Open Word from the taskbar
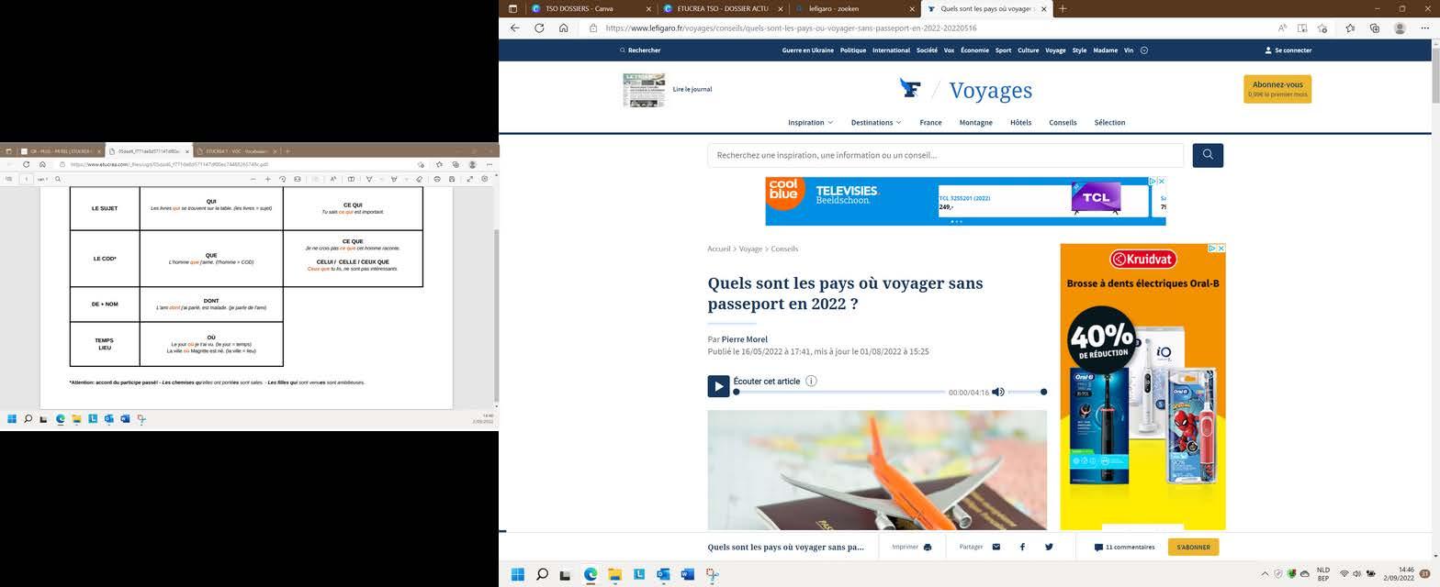 click(687, 574)
